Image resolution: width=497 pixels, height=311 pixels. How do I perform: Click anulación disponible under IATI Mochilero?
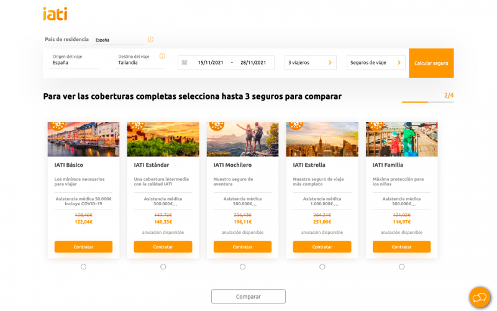242,232
